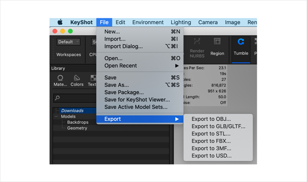Choose Open... from File menu
Screen dimensions: 307x182
coord(140,58)
